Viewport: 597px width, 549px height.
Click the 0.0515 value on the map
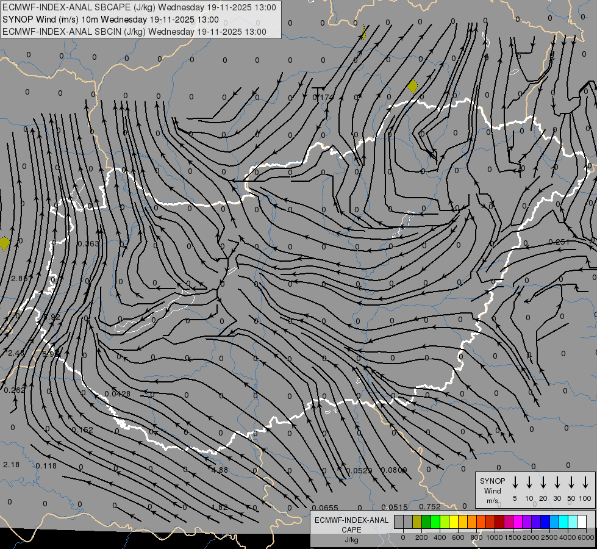point(394,507)
